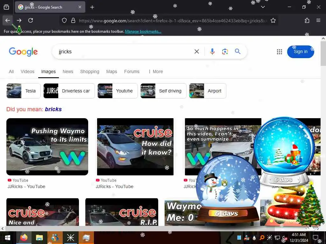326x244 pixels.
Task: Click the scrollbar up arrow
Action: coord(323,38)
